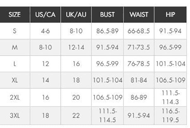The height and width of the screenshot is (128, 190).
Task: Select the XL size cell
Action: tap(15, 80)
